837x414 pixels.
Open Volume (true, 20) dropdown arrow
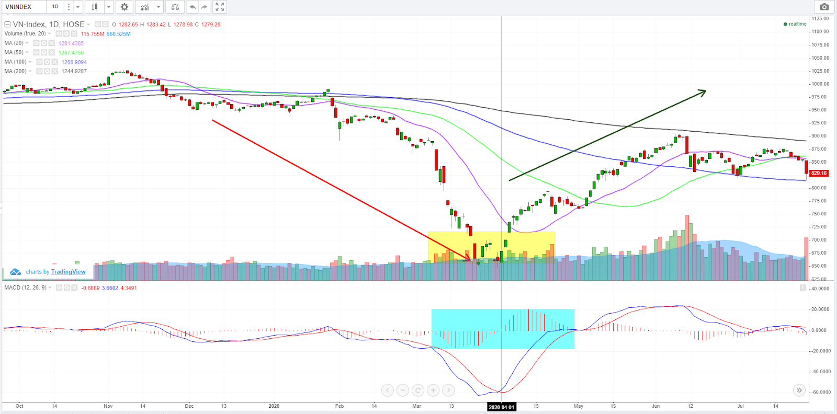pos(49,34)
